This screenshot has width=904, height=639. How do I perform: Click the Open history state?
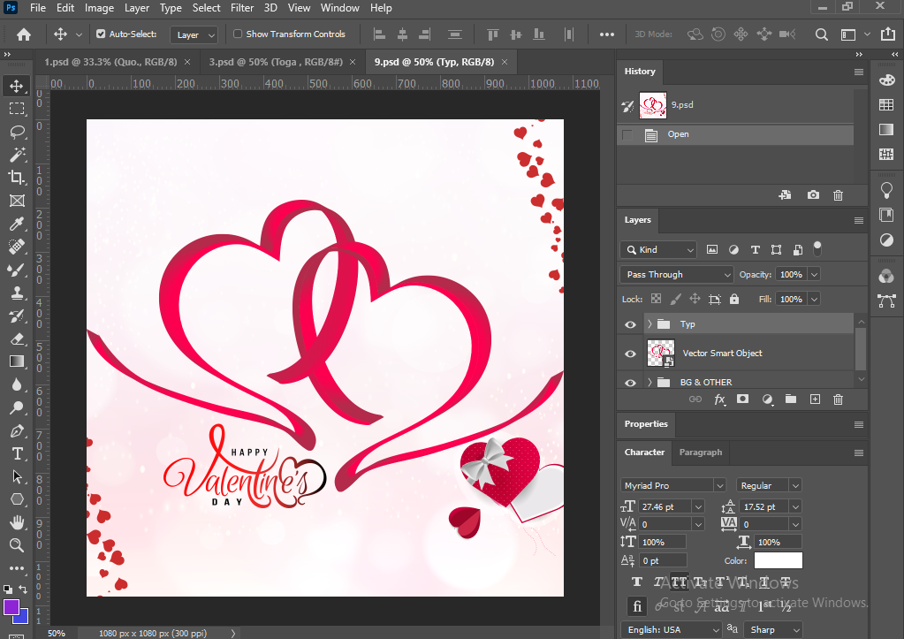click(x=678, y=134)
